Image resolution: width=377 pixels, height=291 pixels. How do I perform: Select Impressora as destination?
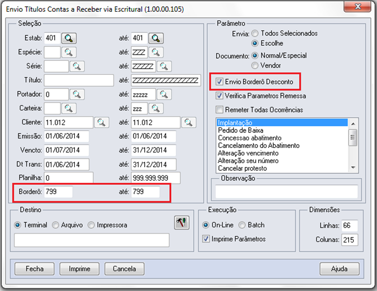(x=91, y=225)
